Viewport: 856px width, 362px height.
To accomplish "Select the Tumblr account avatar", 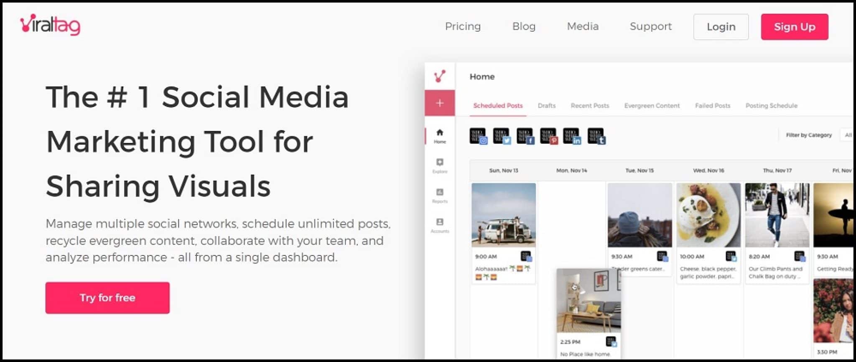I will coord(596,136).
